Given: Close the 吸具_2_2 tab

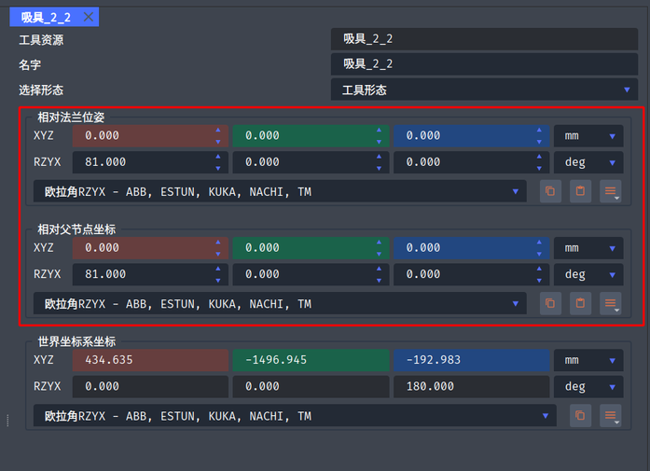Looking at the screenshot, I should click(89, 17).
